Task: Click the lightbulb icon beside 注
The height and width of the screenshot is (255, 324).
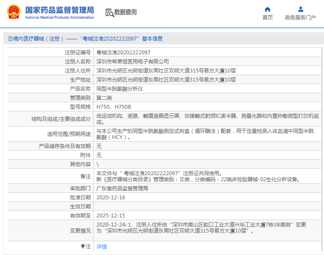Action: point(83,246)
